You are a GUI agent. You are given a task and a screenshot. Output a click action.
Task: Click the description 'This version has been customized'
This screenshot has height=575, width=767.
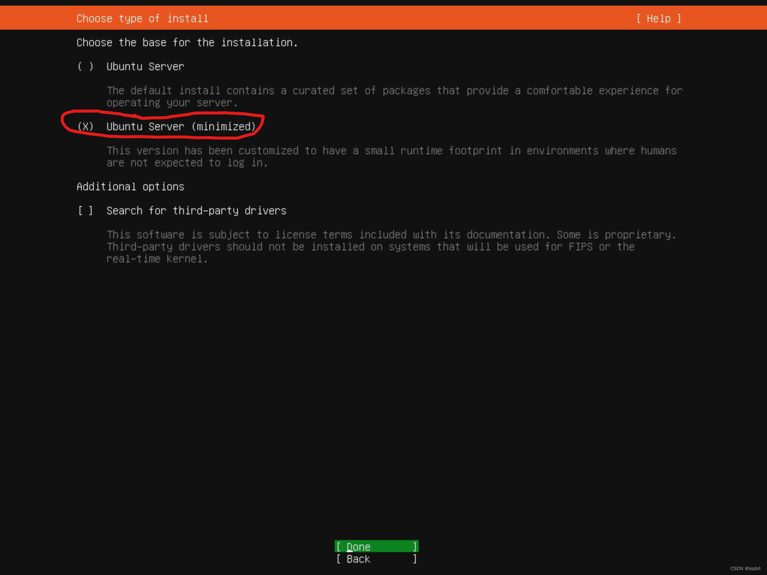(391, 157)
